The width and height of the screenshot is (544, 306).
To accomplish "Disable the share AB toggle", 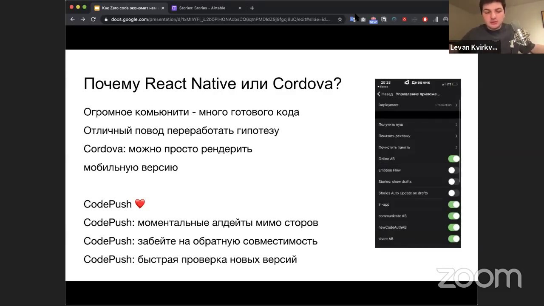I will pos(453,239).
